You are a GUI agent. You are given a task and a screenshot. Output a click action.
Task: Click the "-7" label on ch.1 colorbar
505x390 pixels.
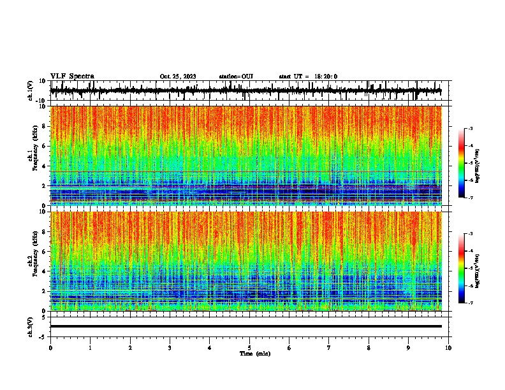(470, 198)
